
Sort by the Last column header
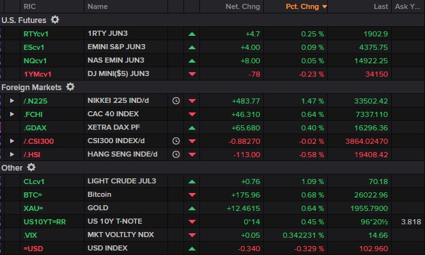pos(380,6)
